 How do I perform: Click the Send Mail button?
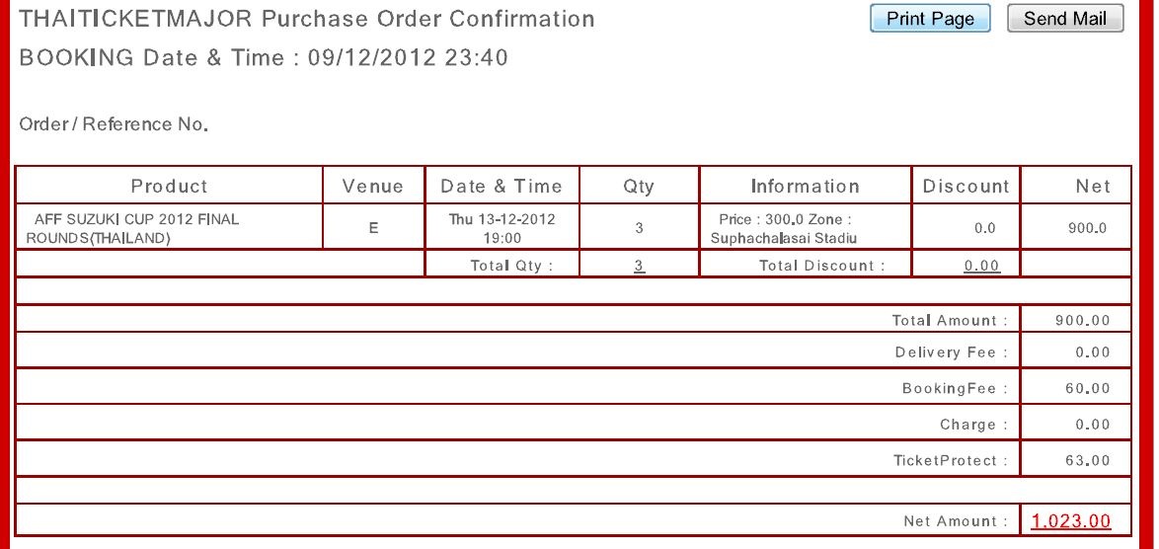pos(1065,19)
